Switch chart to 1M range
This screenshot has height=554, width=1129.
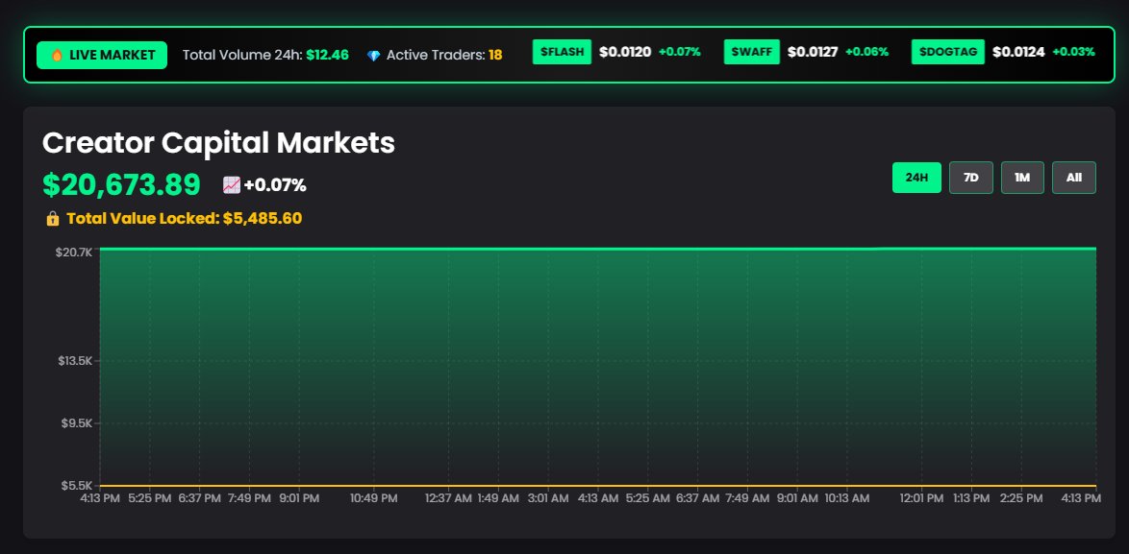(1022, 178)
